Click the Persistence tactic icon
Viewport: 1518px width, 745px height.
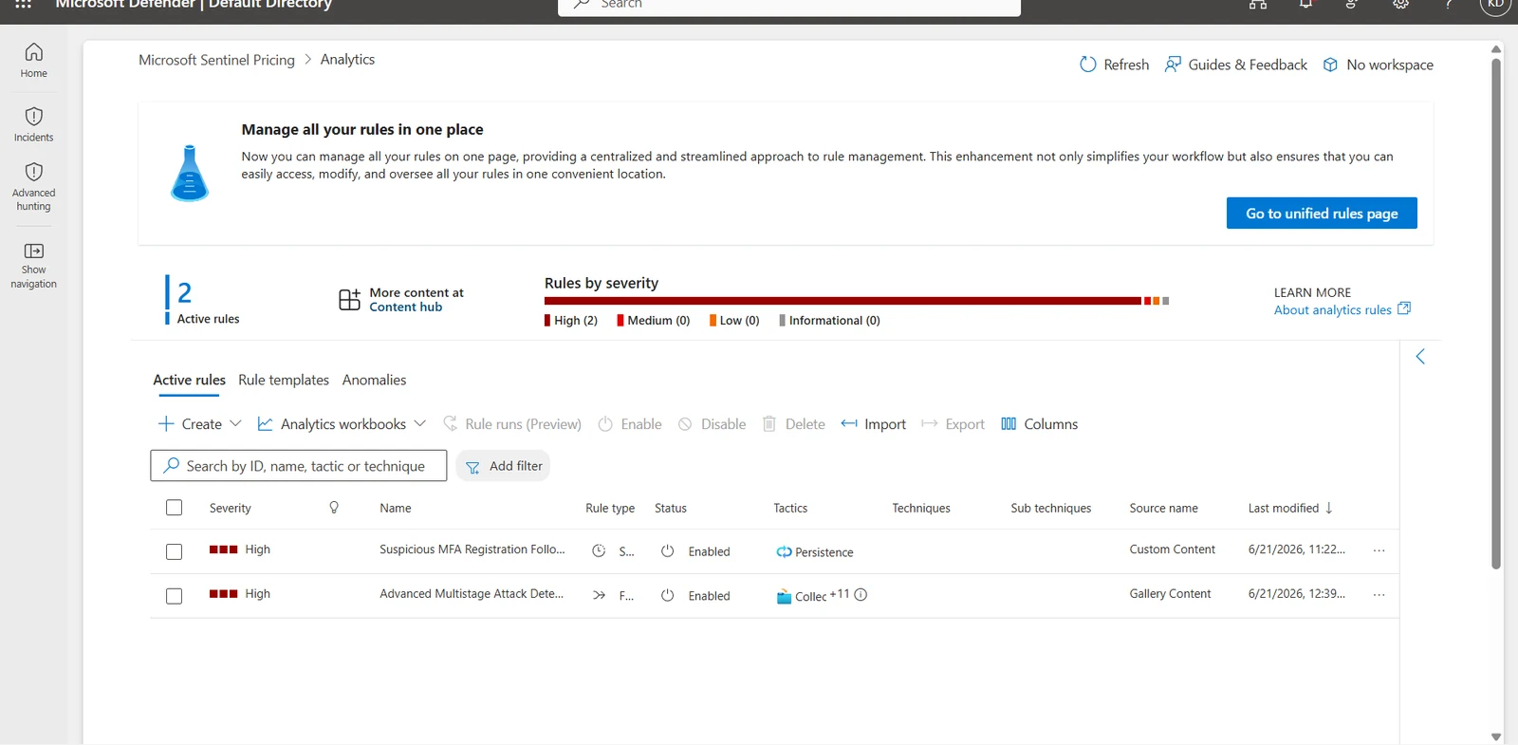(784, 552)
